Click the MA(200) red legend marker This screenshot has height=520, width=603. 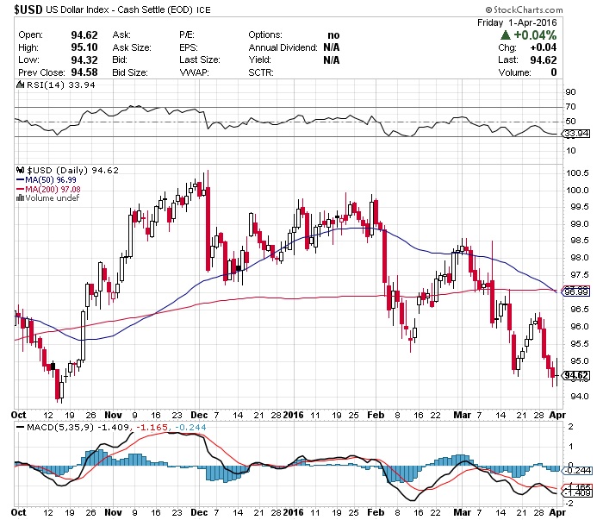20,189
